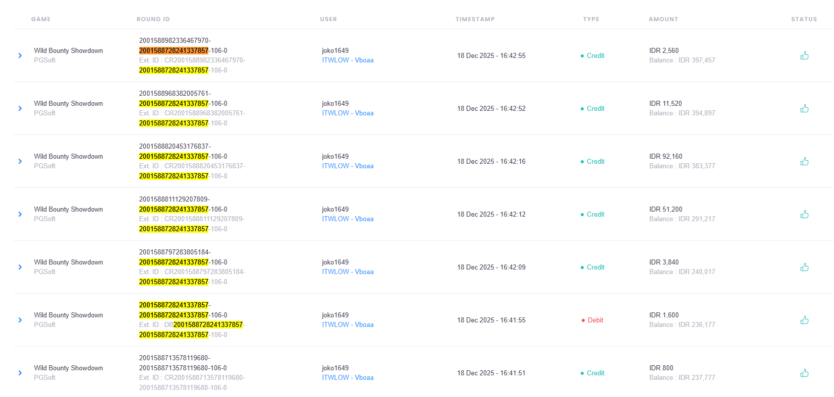Click orange highlighted round ID in first row
This screenshot has width=834, height=397.
pos(174,50)
